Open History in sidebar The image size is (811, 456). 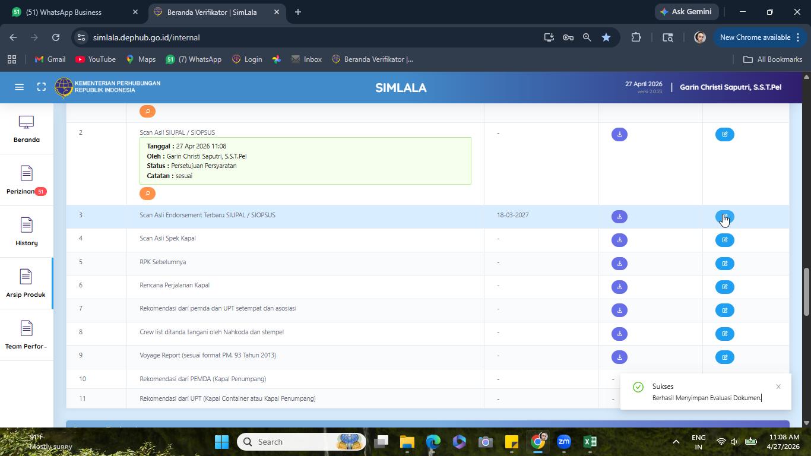click(26, 232)
